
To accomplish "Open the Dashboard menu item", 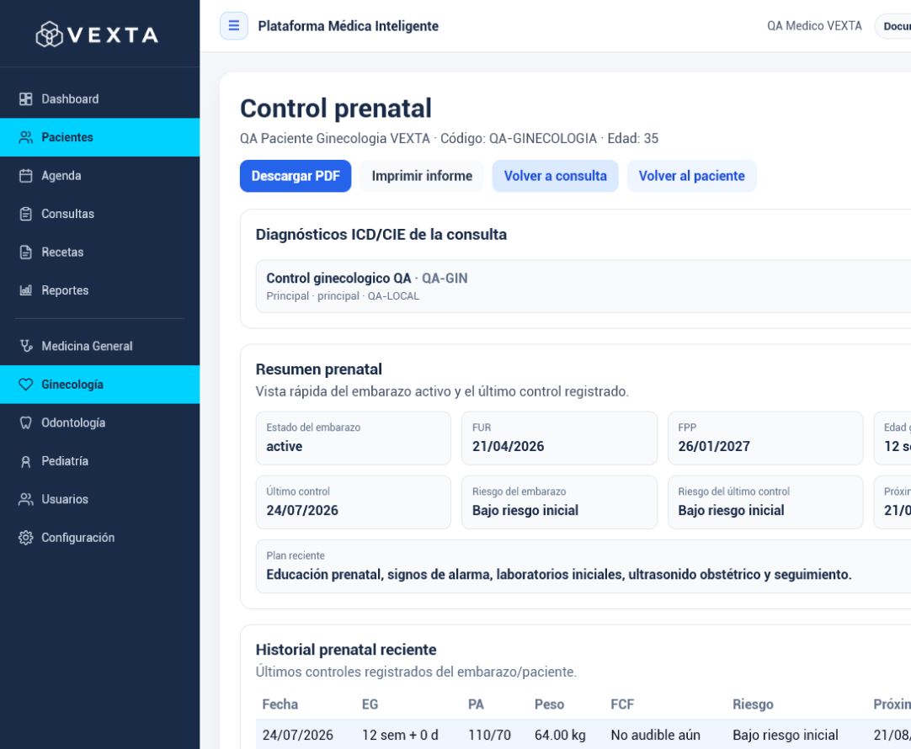I will (x=100, y=99).
